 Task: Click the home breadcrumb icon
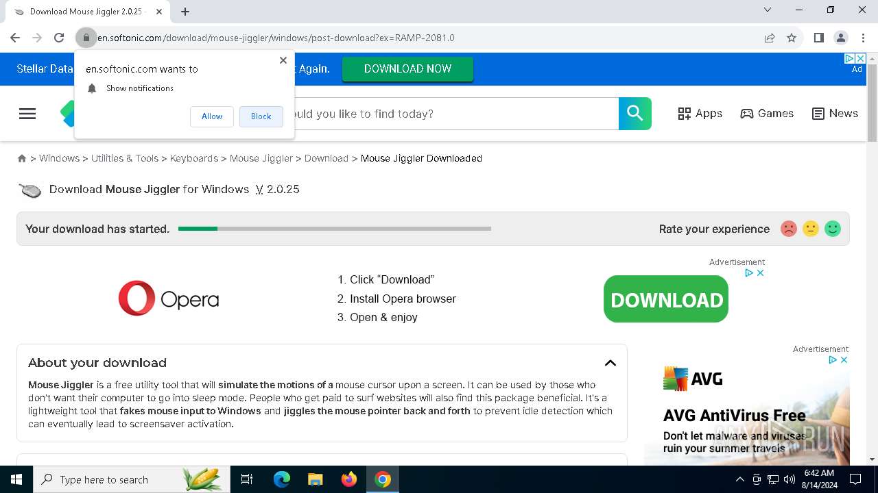click(22, 158)
